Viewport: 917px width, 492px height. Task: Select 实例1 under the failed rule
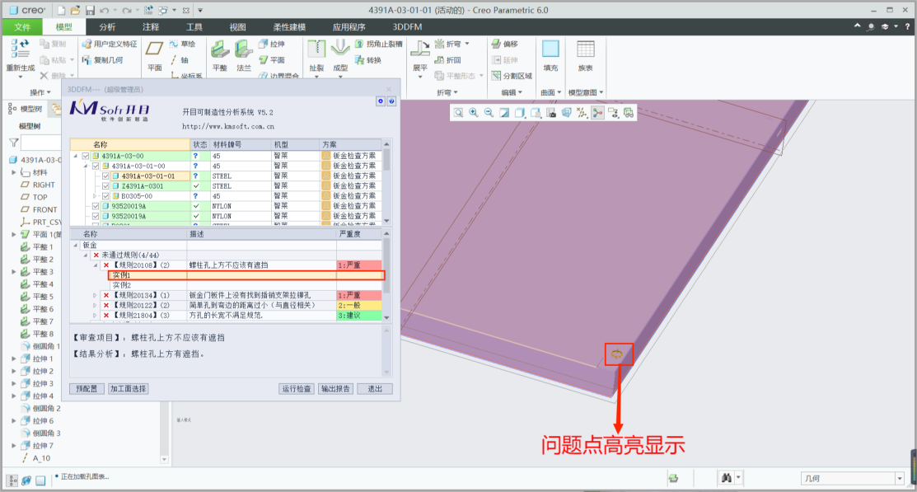(124, 274)
